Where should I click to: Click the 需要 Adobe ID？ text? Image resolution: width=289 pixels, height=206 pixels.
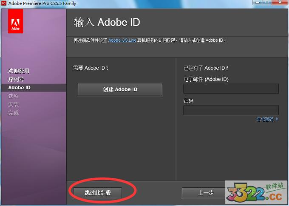click(91, 68)
